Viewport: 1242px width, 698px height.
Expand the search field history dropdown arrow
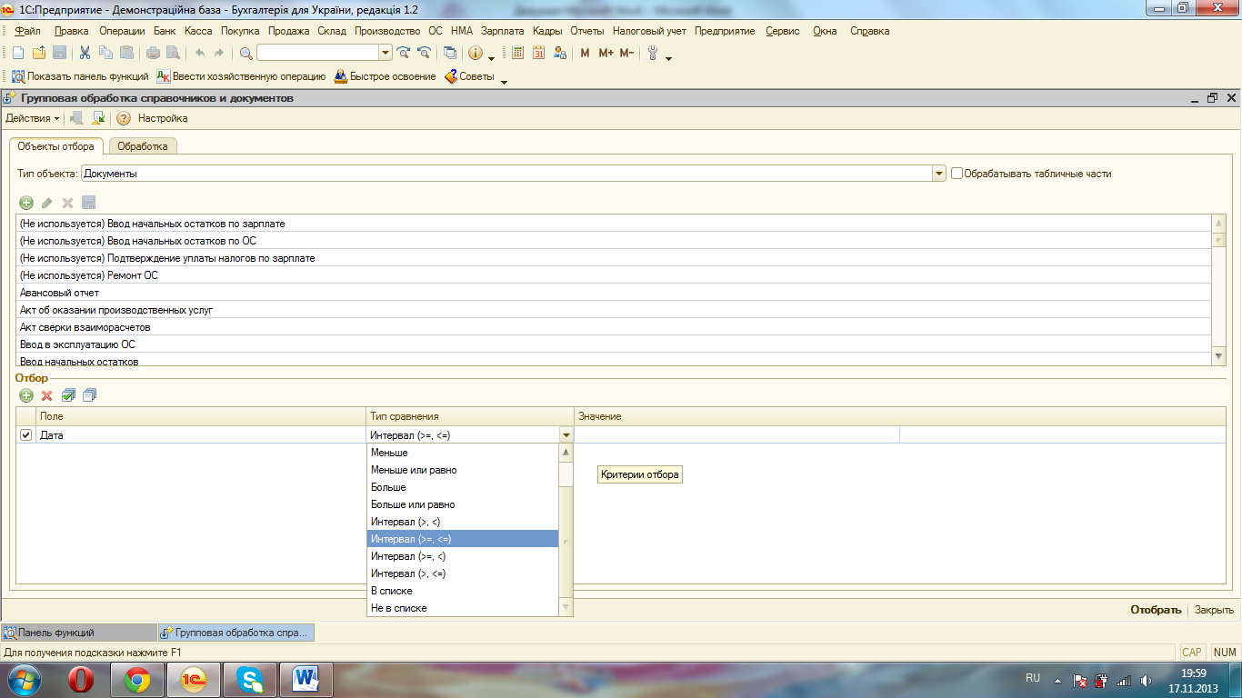[x=385, y=53]
